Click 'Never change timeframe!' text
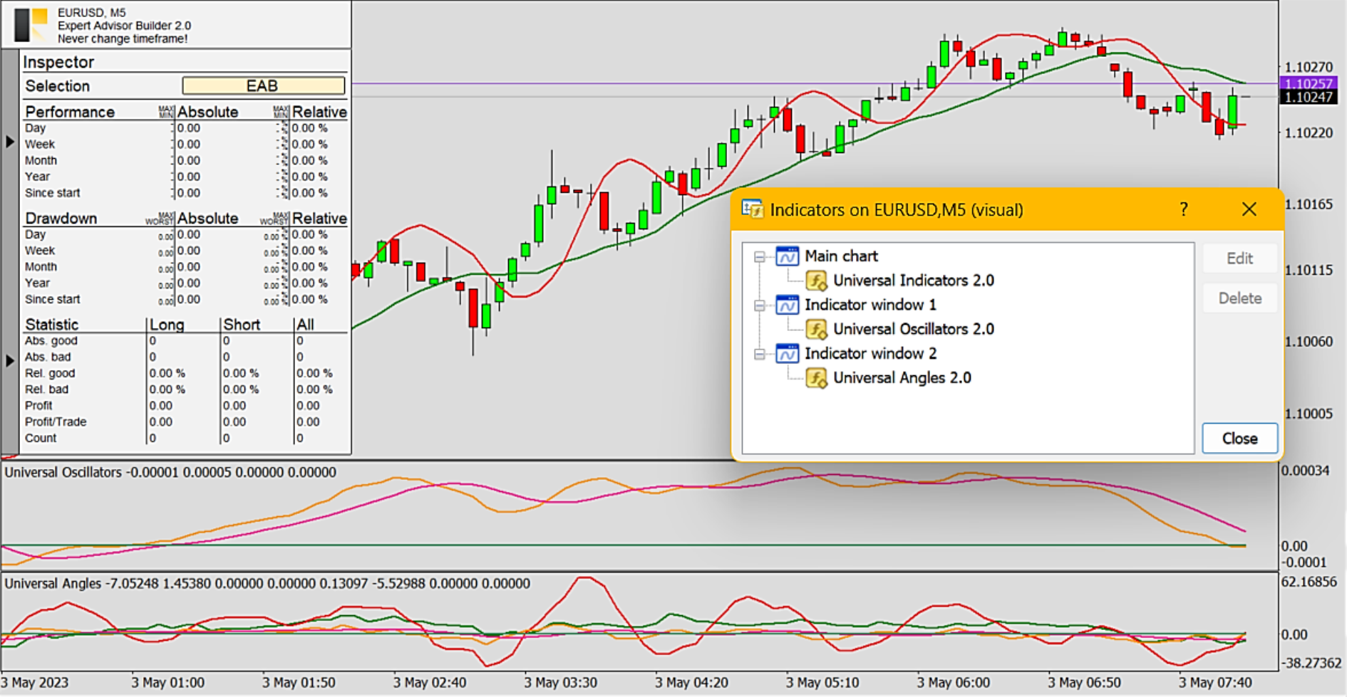 (x=123, y=38)
